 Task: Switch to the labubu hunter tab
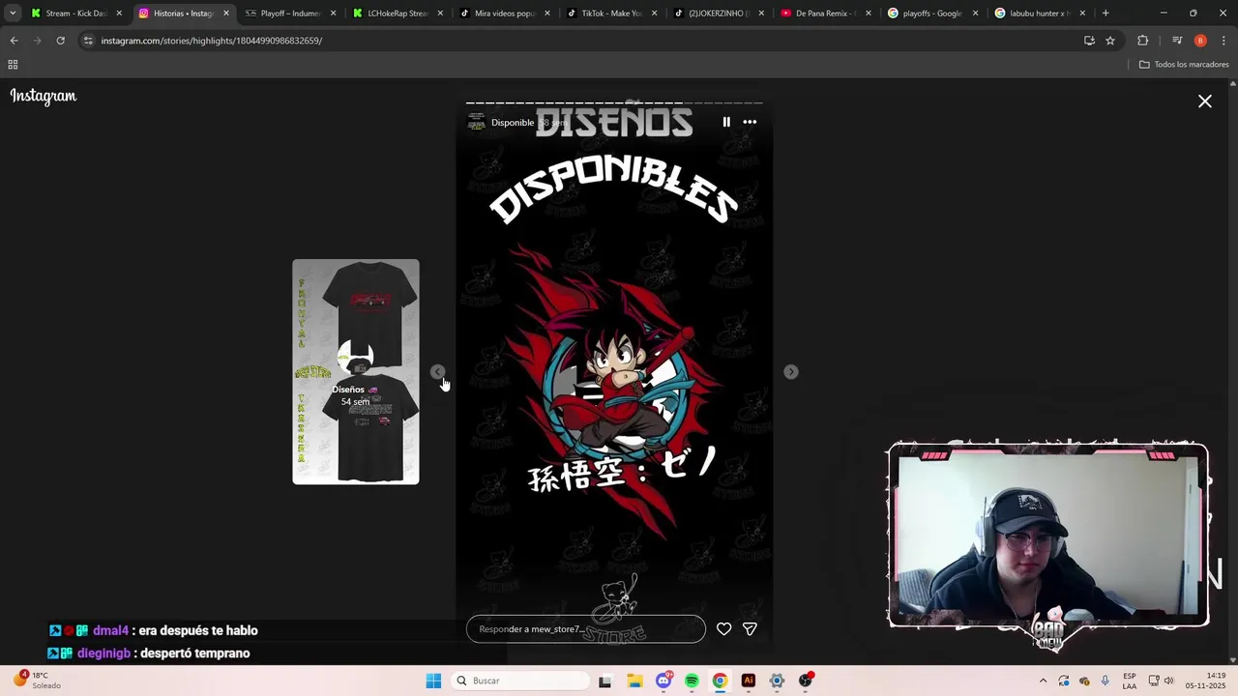(x=1040, y=14)
